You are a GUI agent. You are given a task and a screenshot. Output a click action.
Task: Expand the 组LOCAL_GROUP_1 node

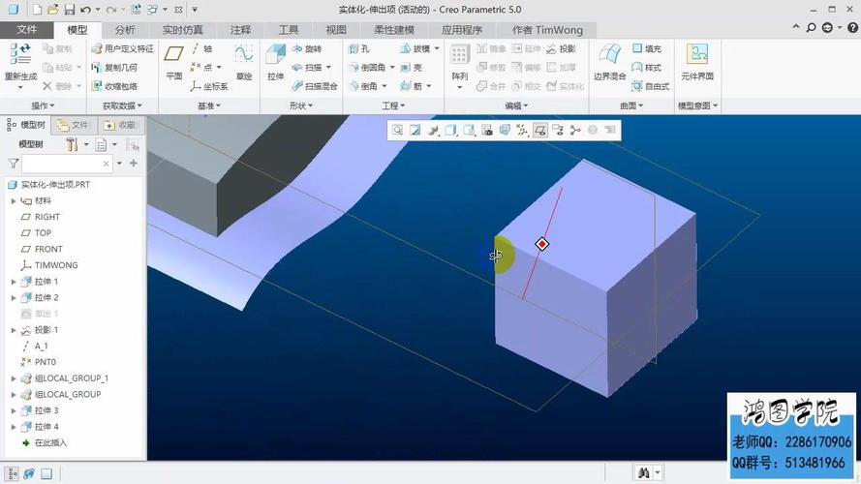pyautogui.click(x=14, y=378)
